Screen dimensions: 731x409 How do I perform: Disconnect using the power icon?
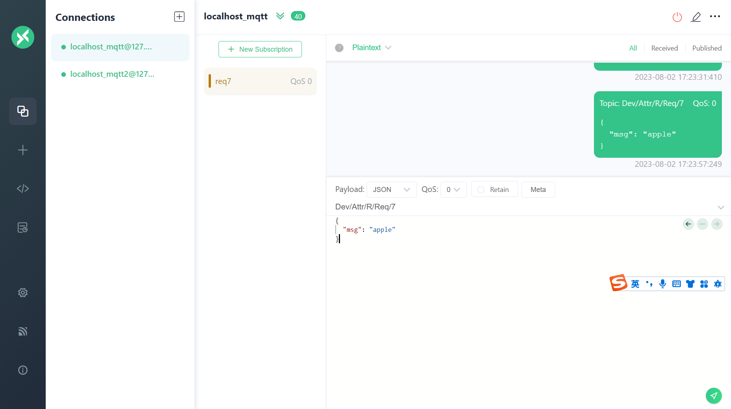[x=677, y=17]
